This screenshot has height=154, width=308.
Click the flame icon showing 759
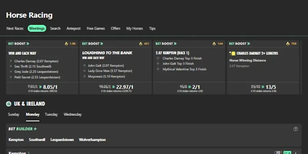(288, 44)
